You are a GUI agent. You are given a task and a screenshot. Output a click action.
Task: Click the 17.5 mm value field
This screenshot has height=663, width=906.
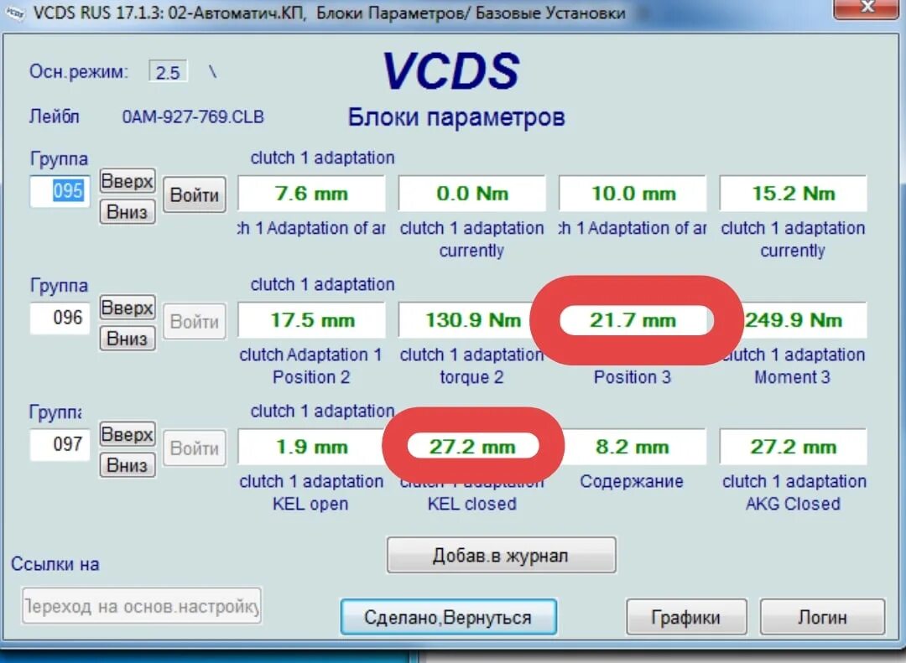tap(311, 320)
